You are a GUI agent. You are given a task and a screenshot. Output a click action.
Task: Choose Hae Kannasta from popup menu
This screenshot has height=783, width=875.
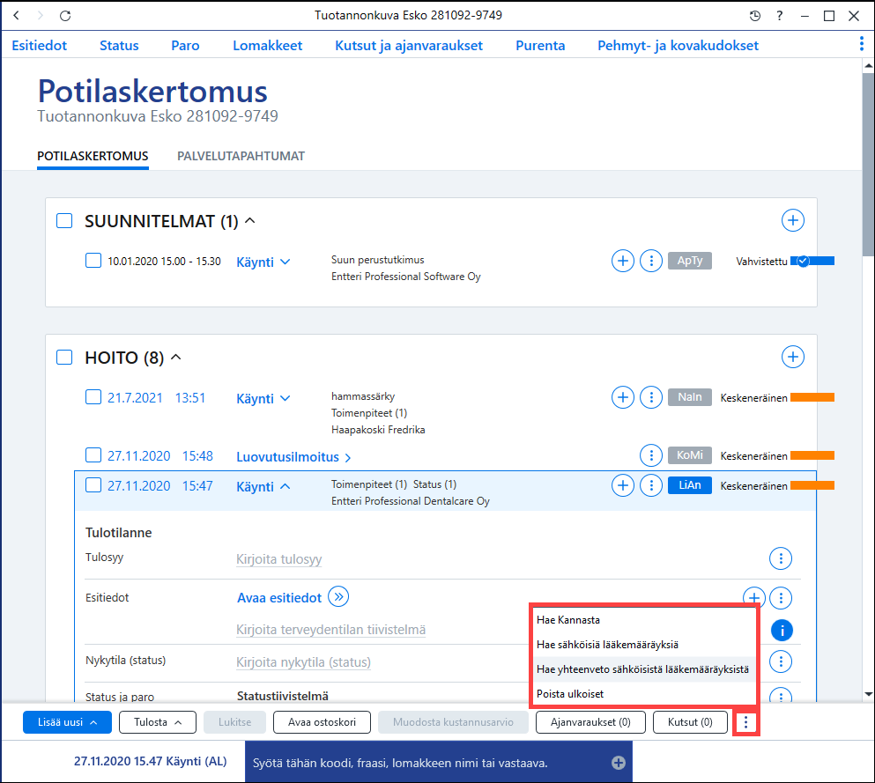643,619
